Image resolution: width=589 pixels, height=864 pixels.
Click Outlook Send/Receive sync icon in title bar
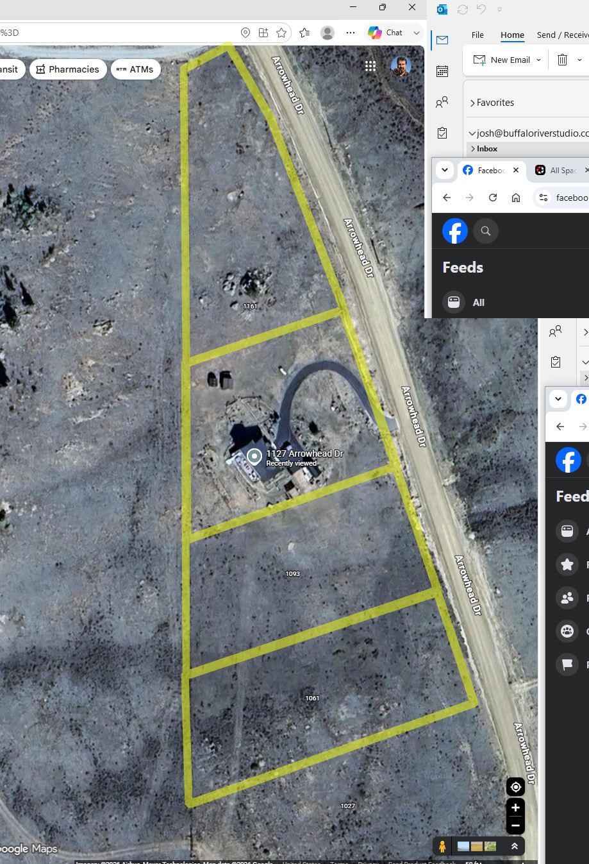[x=463, y=10]
